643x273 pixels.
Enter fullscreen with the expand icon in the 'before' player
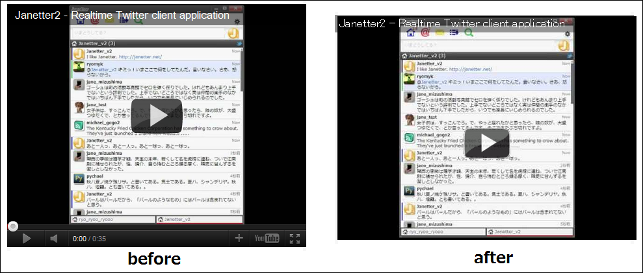295,239
